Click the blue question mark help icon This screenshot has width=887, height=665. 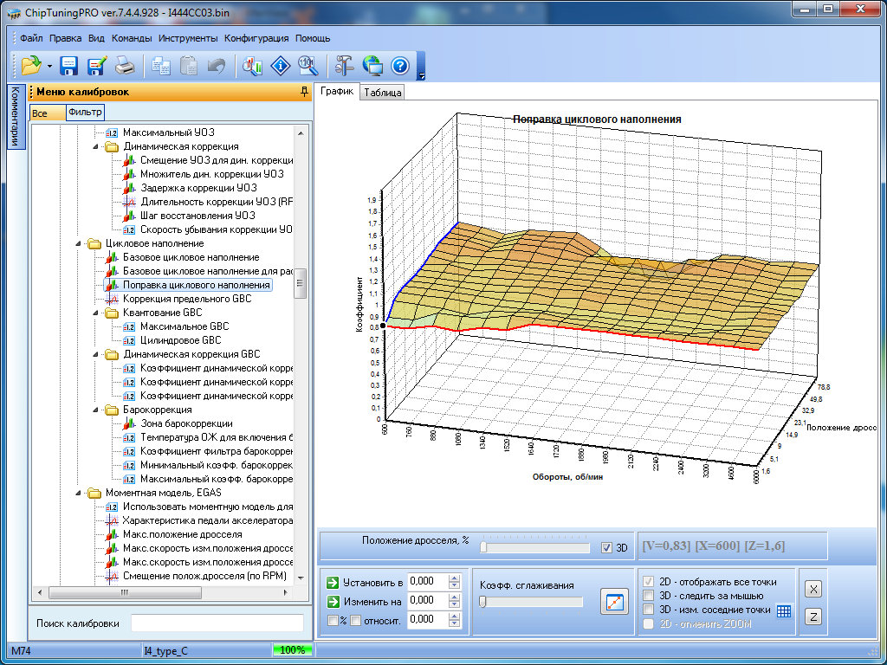point(399,65)
